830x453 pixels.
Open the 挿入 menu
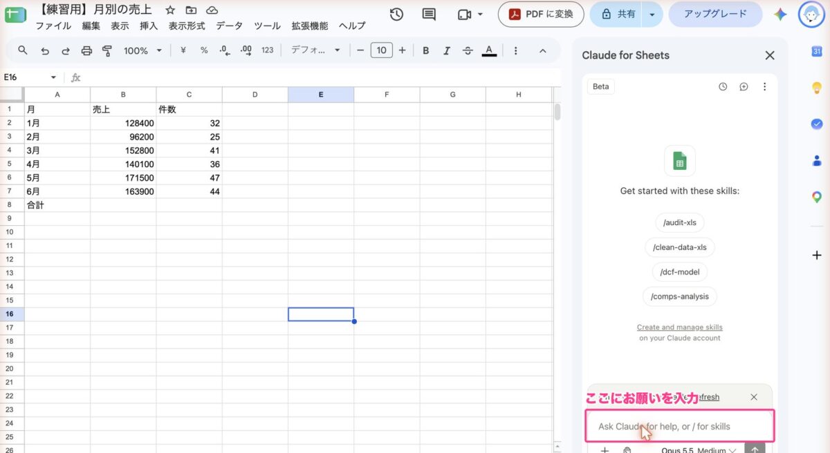coord(149,26)
